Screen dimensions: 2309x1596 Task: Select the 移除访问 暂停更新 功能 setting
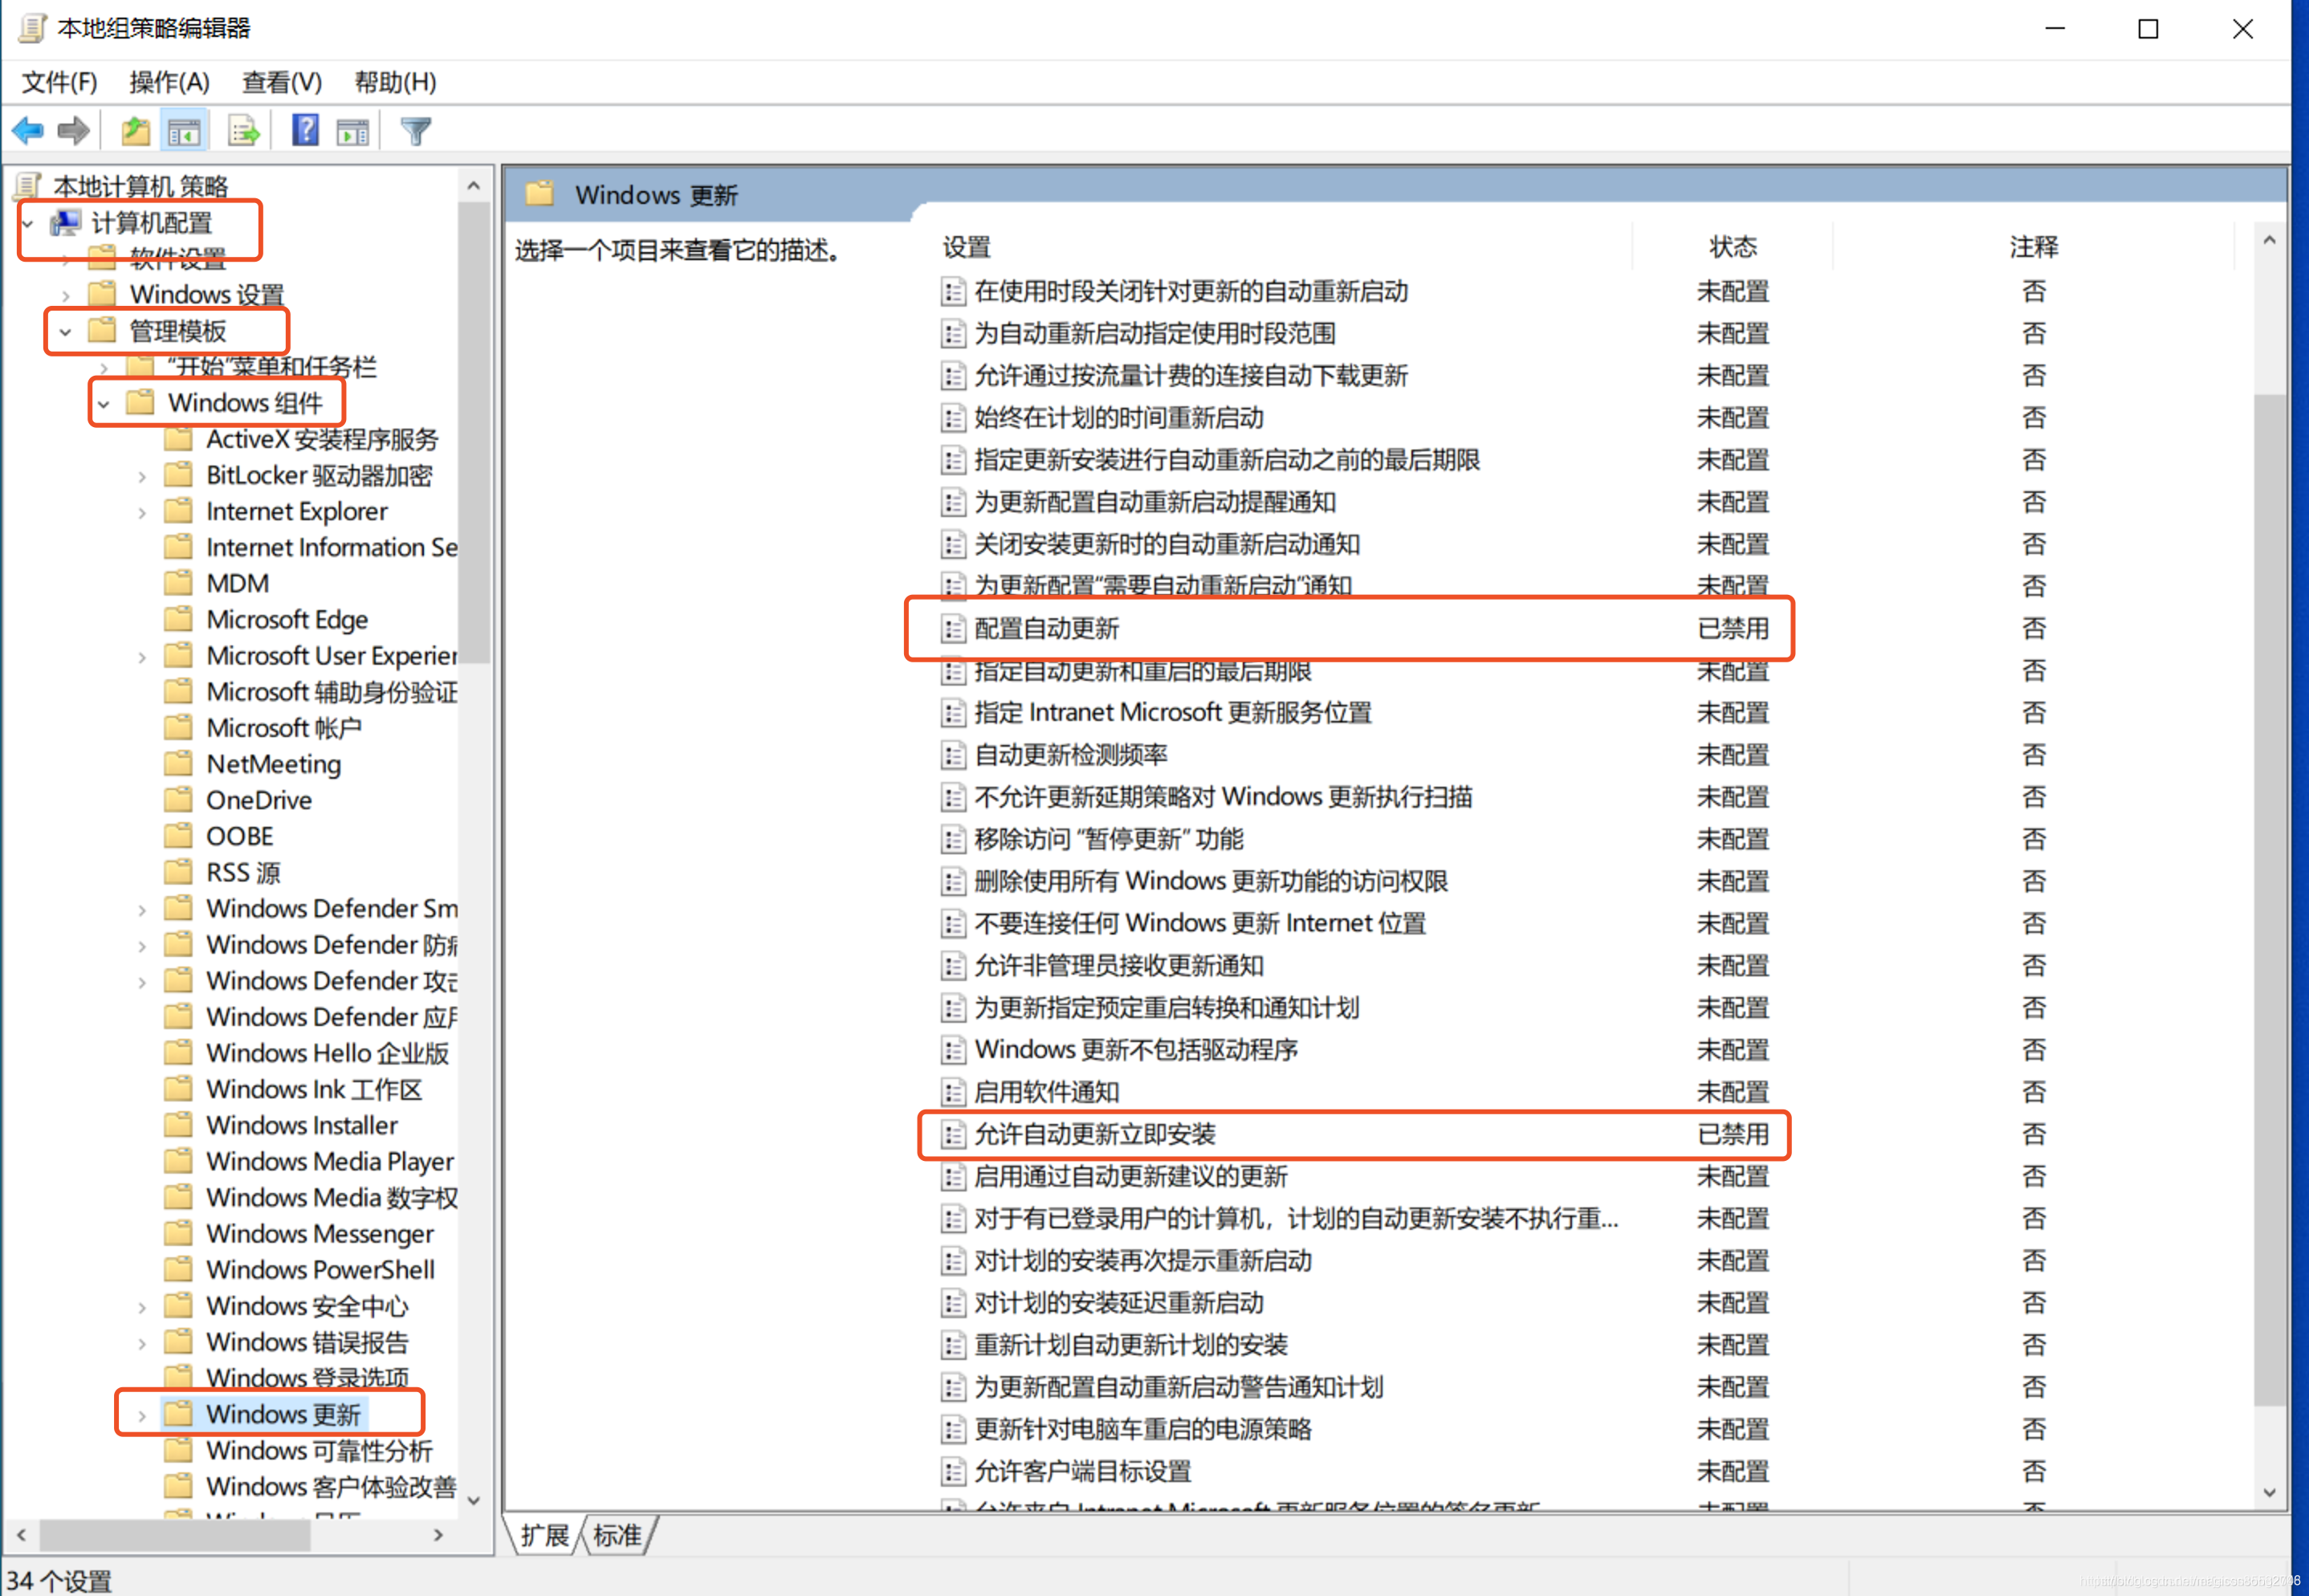coord(1109,839)
